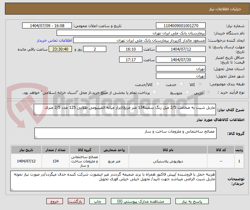Image resolution: width=250 pixels, height=210 pixels.
Task: Click the resize handle of توضیحات خریدار textarea
Action: 12,189
